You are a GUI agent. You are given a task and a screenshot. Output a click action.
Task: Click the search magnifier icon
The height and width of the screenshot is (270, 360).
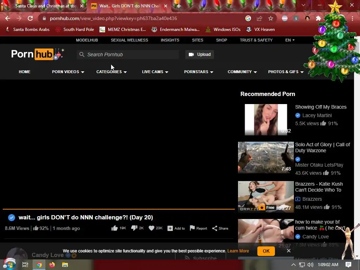point(82,54)
